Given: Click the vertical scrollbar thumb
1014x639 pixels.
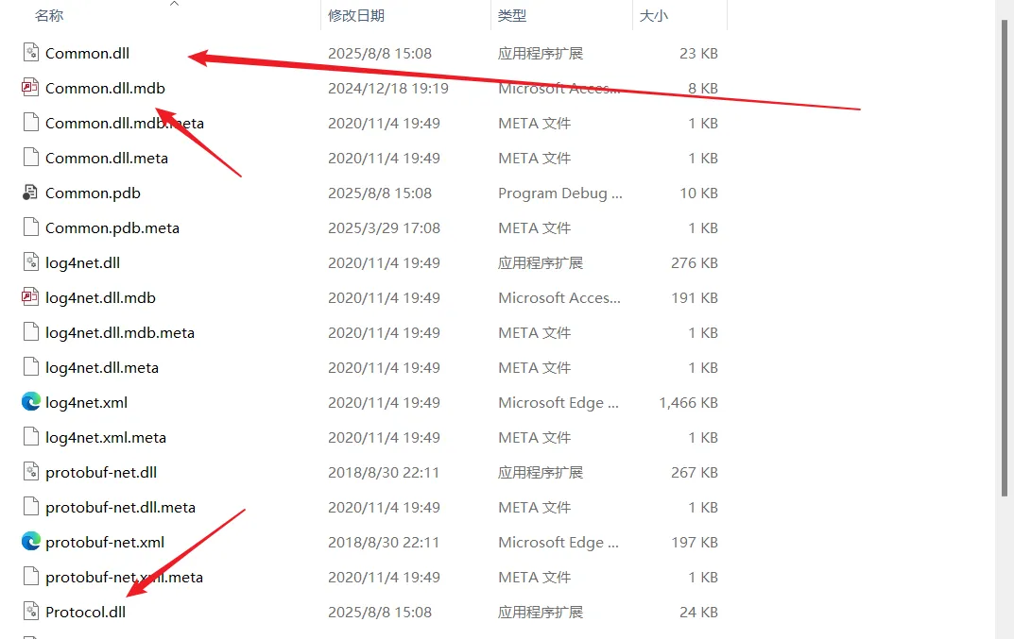Looking at the screenshot, I should pyautogui.click(x=1005, y=255).
